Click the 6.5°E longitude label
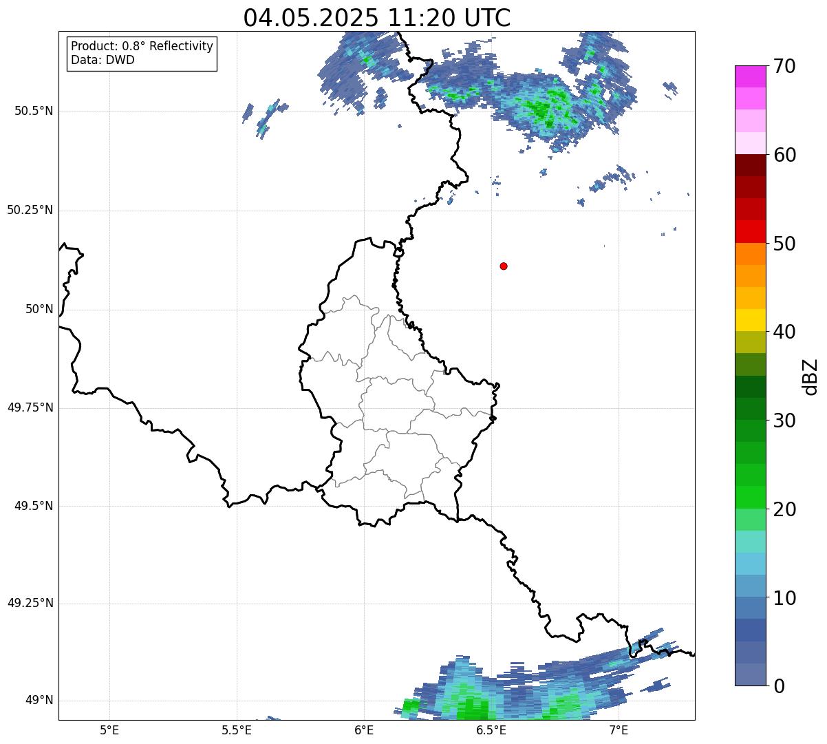 (x=491, y=730)
